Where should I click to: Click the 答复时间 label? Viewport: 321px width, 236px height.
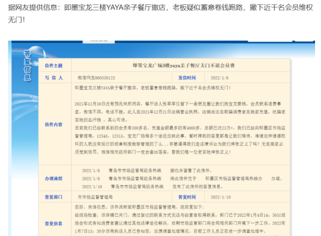(187, 197)
